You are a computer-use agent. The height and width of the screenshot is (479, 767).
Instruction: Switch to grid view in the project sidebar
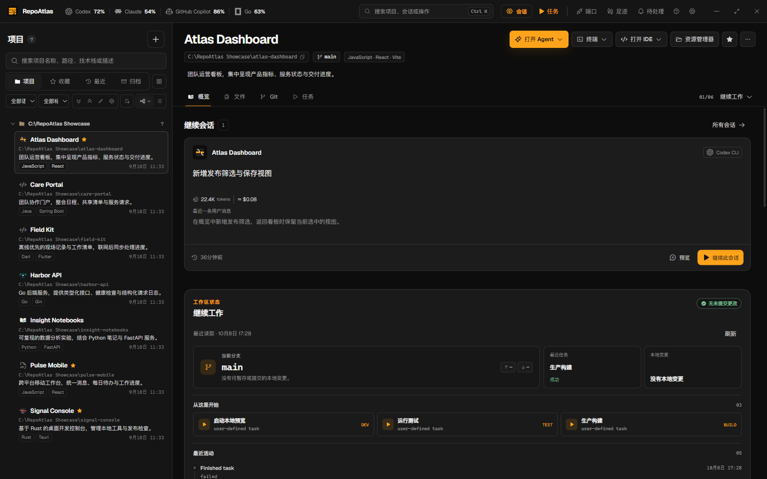click(159, 81)
